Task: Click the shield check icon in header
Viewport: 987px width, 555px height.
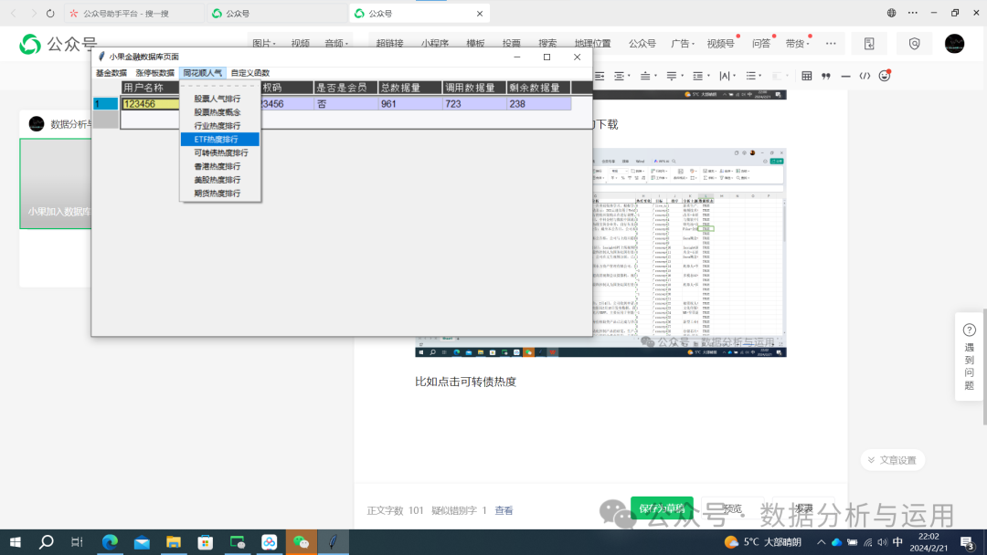Action: point(914,44)
